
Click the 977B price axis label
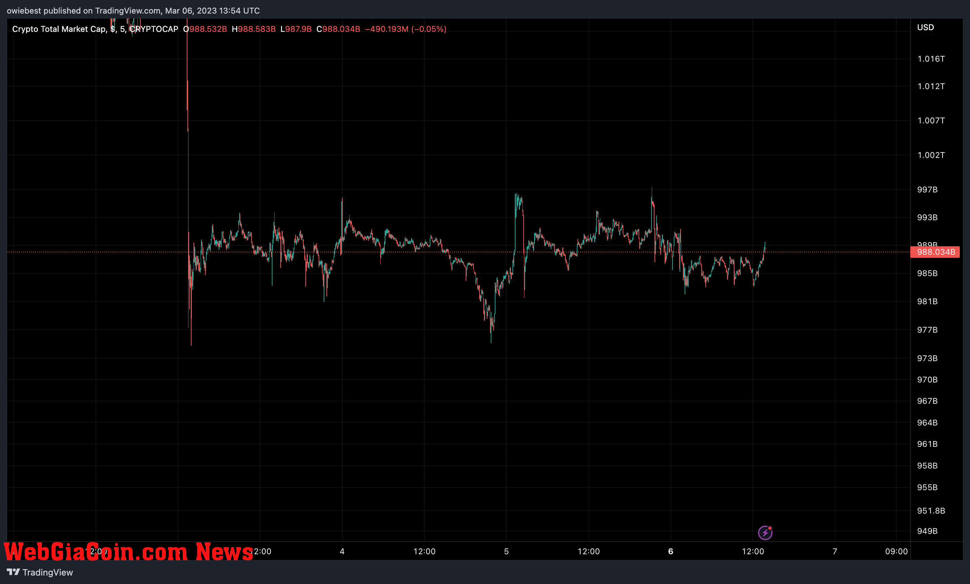tap(927, 330)
